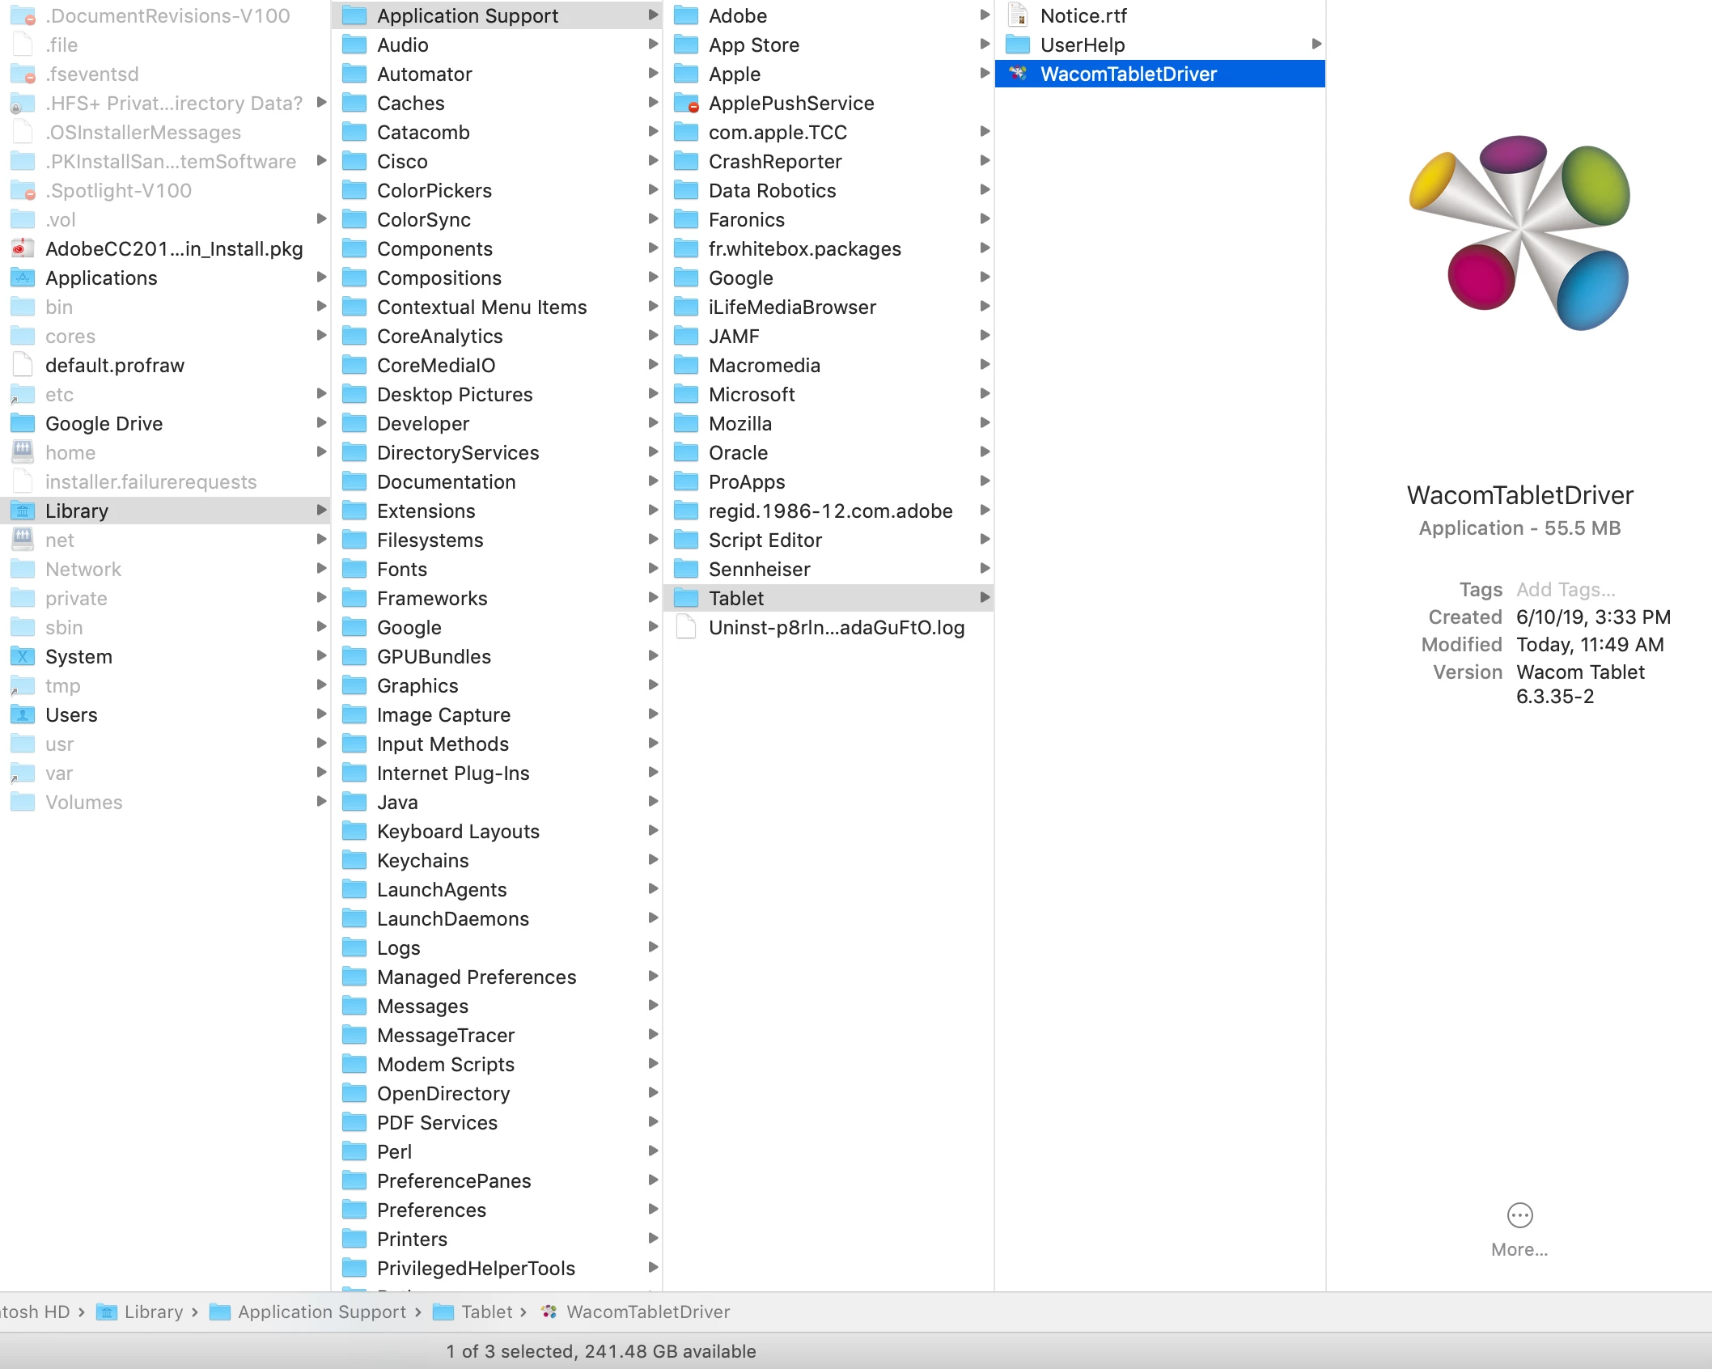
Task: Click the default.profraw file icon
Action: tap(23, 365)
